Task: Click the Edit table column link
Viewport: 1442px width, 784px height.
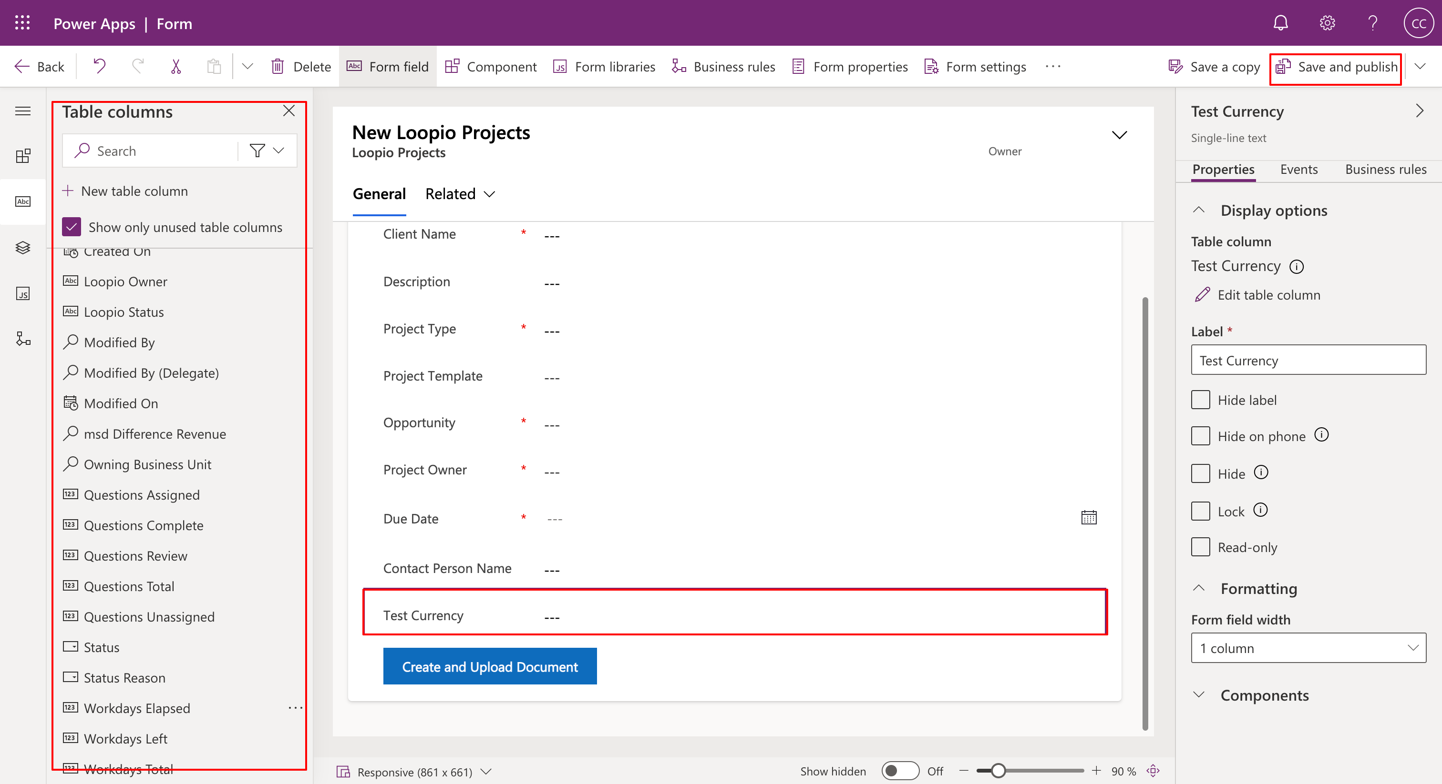Action: pos(1257,295)
